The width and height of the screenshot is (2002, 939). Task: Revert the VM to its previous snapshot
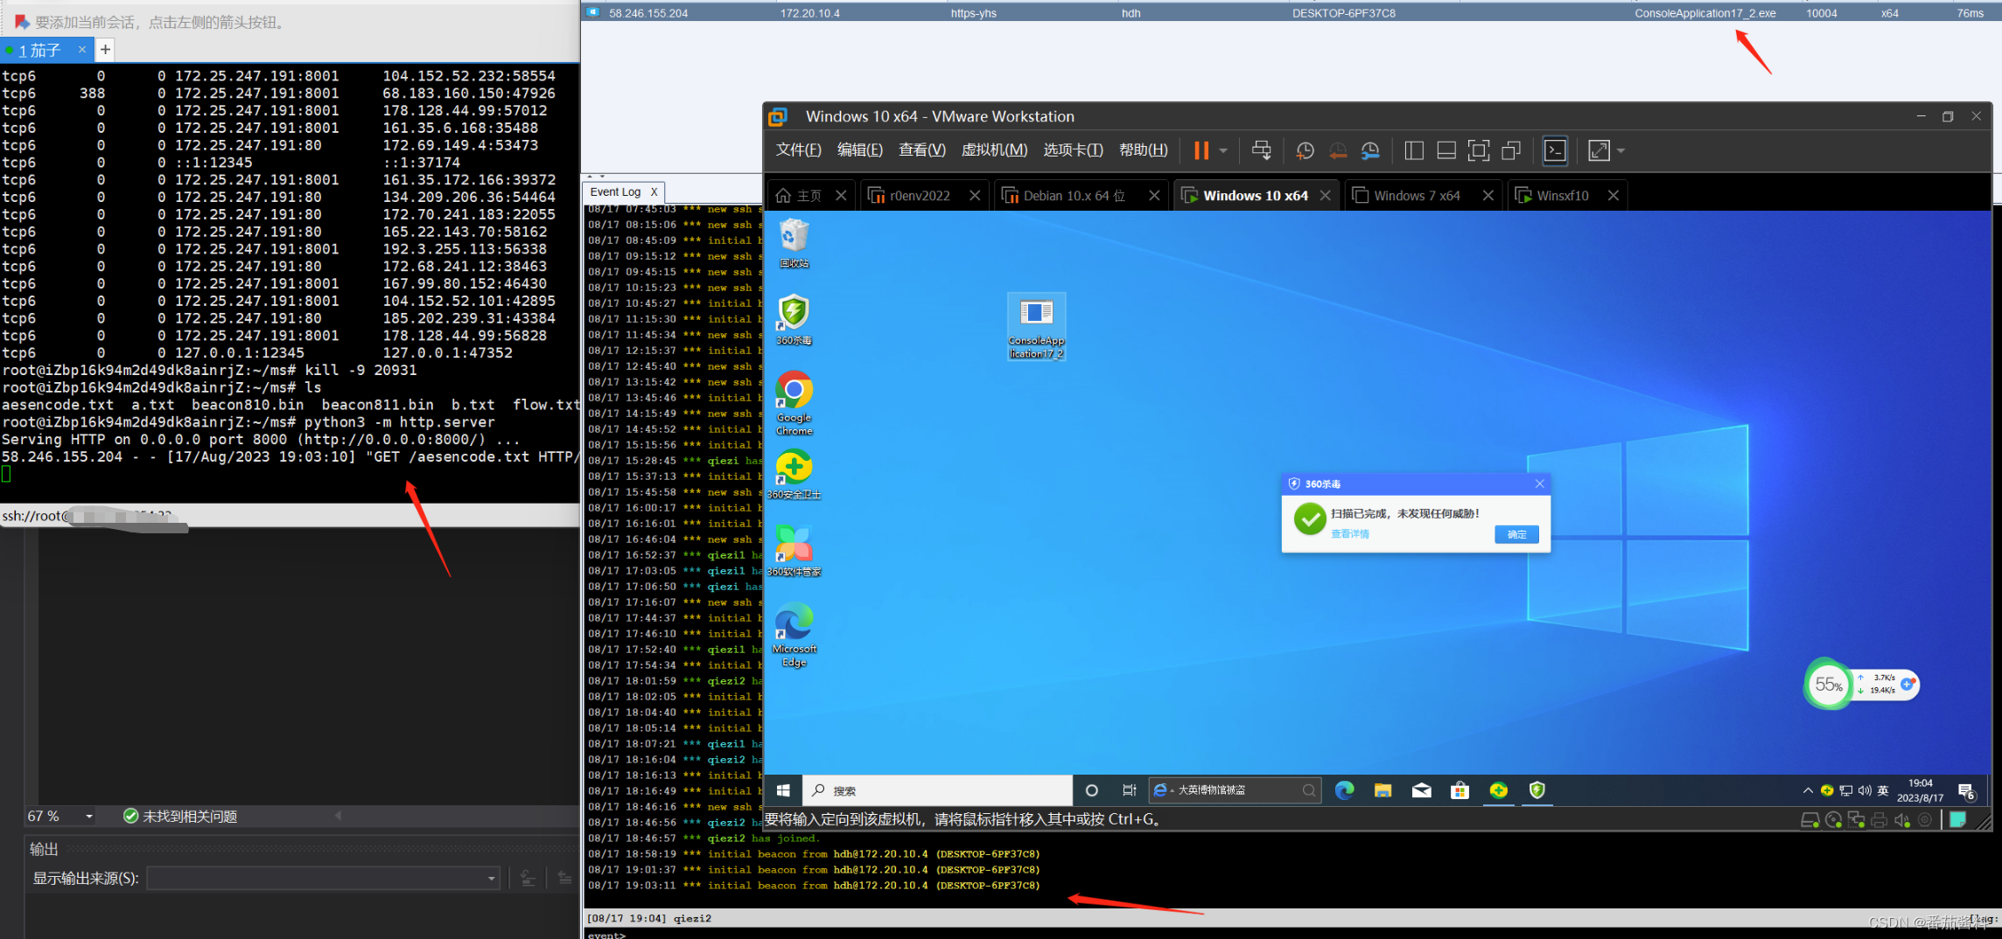coord(1338,150)
